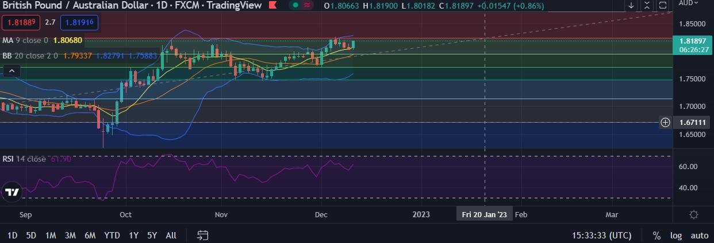
Task: Click the Sep label on time axis
Action: pos(25,214)
